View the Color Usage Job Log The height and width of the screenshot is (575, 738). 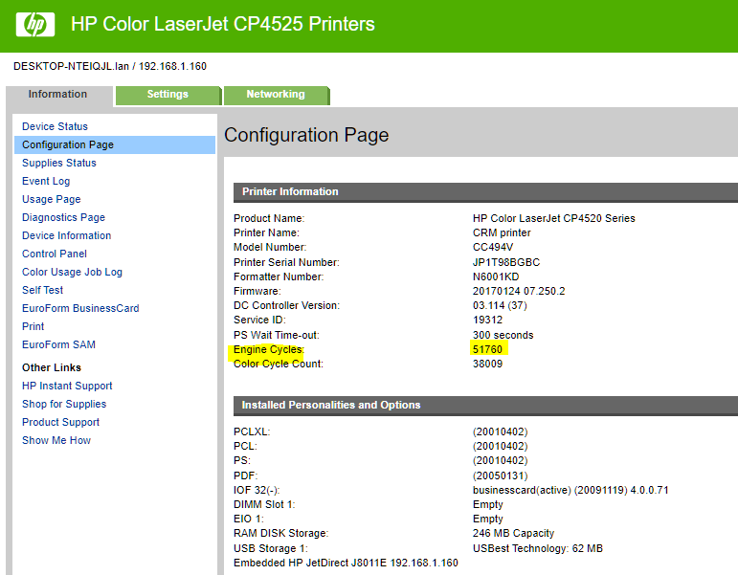(x=72, y=272)
